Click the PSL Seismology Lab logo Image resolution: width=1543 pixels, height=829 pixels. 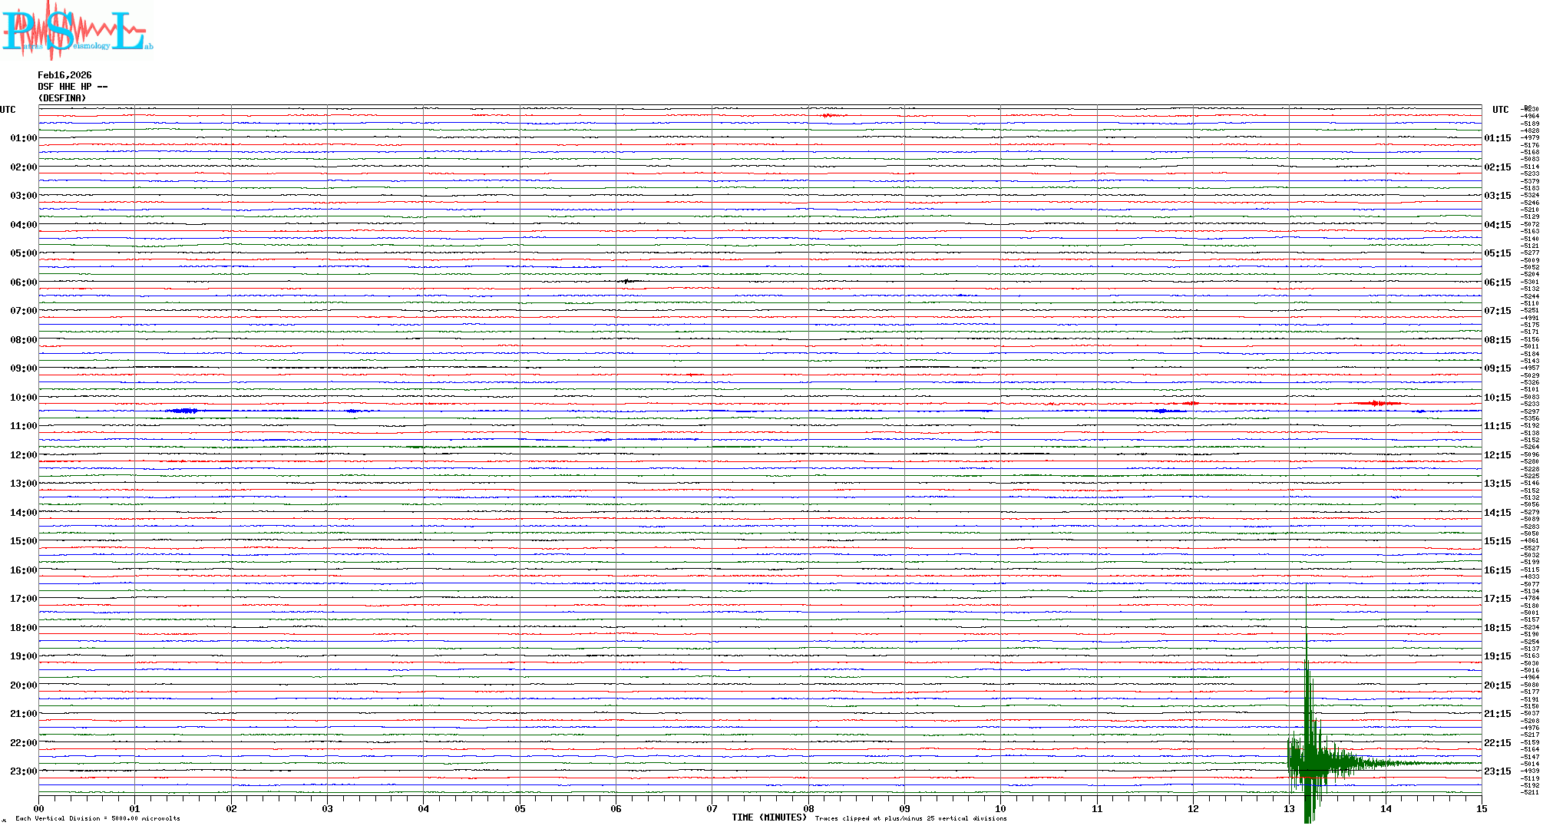77,31
